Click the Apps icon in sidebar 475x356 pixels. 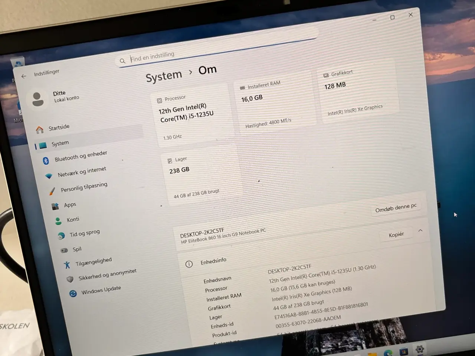click(x=55, y=206)
